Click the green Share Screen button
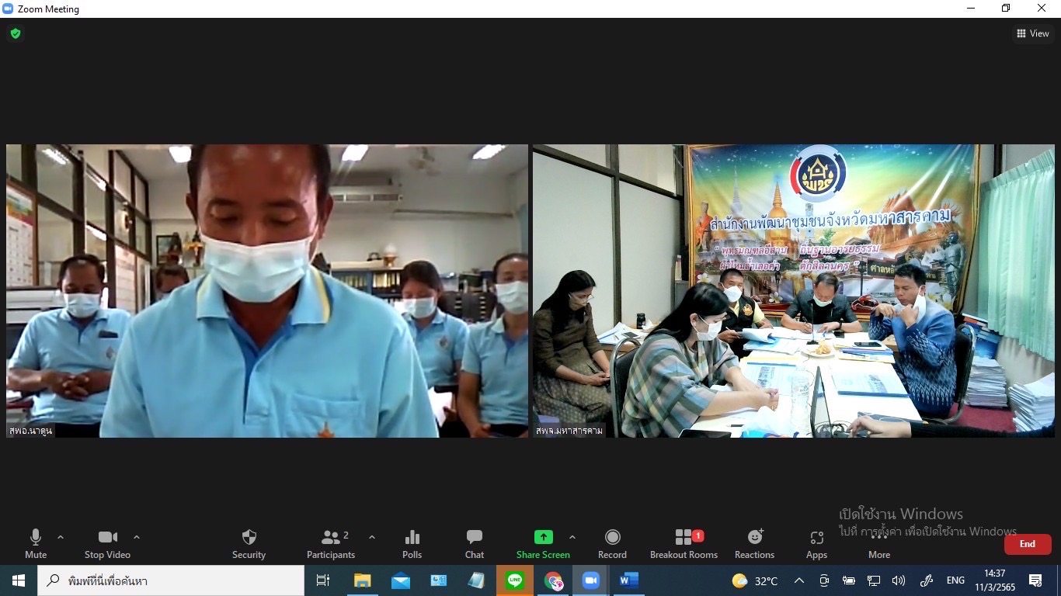This screenshot has height=596, width=1061. (x=543, y=543)
